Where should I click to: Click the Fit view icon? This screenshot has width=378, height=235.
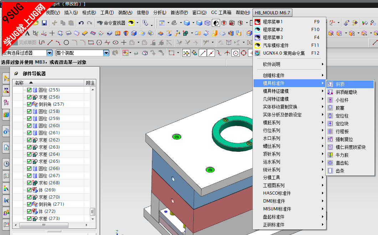[x=162, y=23]
